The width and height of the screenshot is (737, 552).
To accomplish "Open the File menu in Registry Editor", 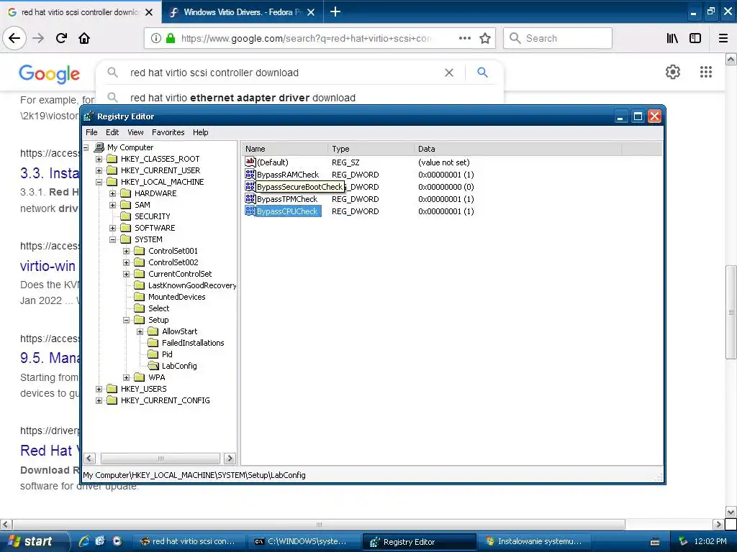I will [91, 132].
